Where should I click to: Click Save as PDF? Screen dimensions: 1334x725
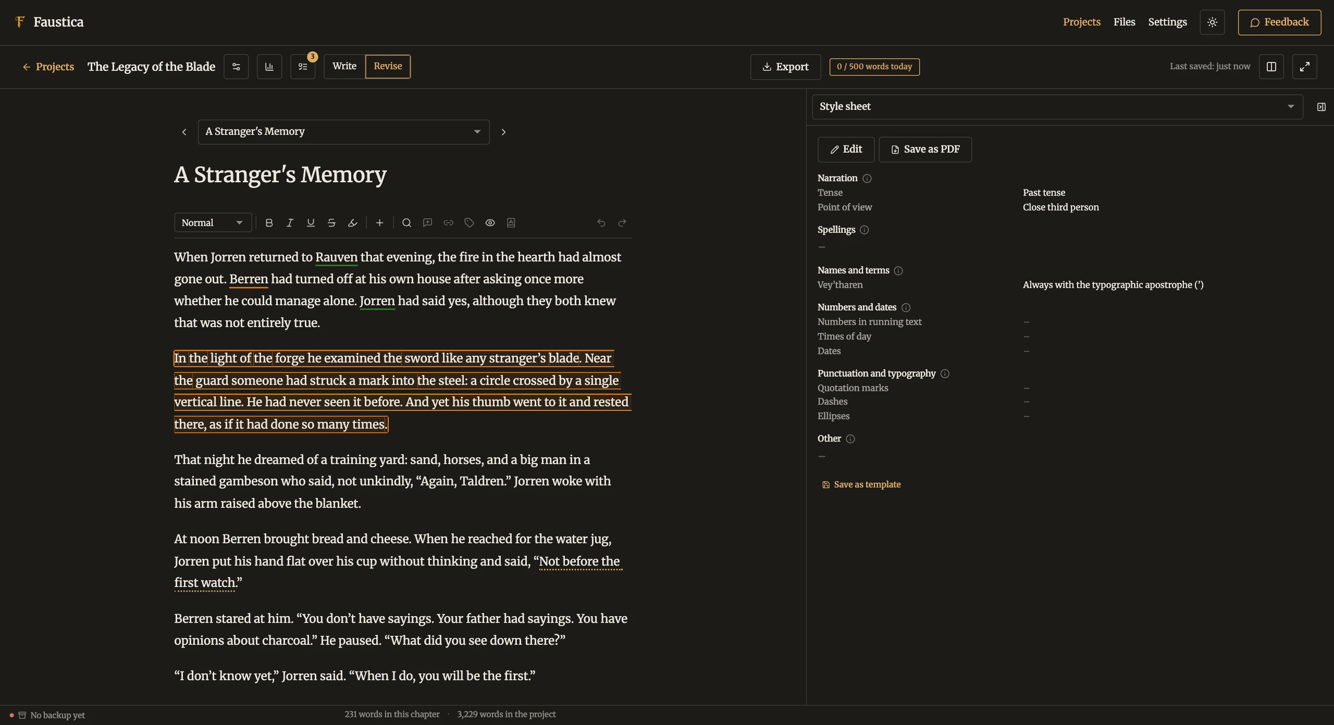(x=925, y=149)
